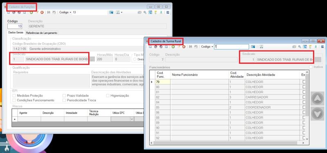Click the Técnica Medição column header

[x=99, y=113]
